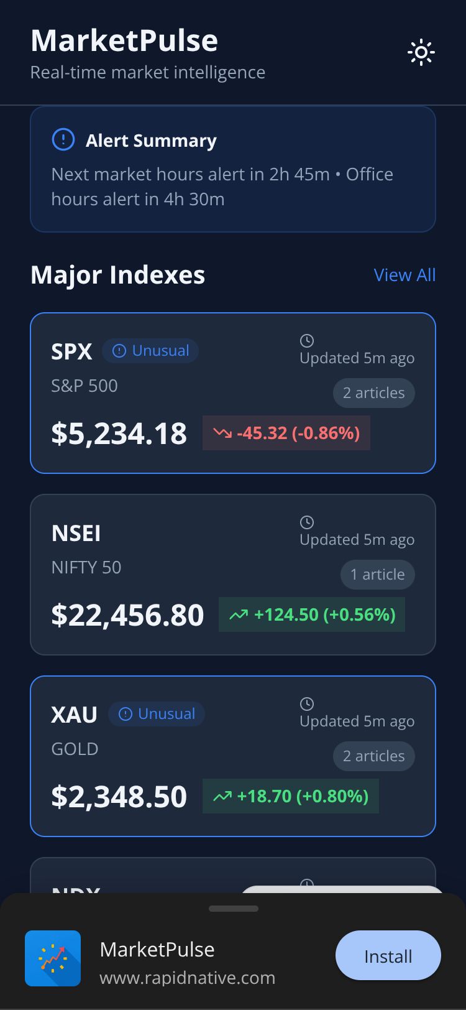The width and height of the screenshot is (466, 1010).
Task: Open View All major indexes
Action: point(404,275)
